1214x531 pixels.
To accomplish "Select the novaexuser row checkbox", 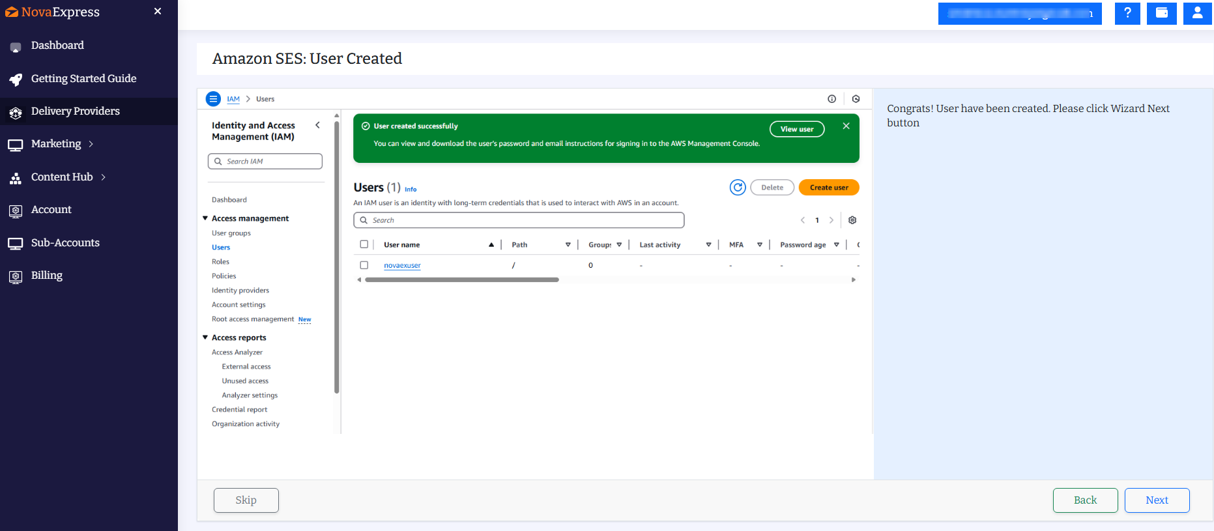I will [364, 265].
